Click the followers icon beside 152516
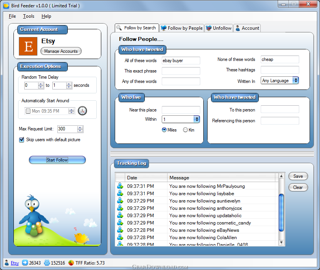Viewport: 320px width, 270px height. pyautogui.click(x=47, y=263)
